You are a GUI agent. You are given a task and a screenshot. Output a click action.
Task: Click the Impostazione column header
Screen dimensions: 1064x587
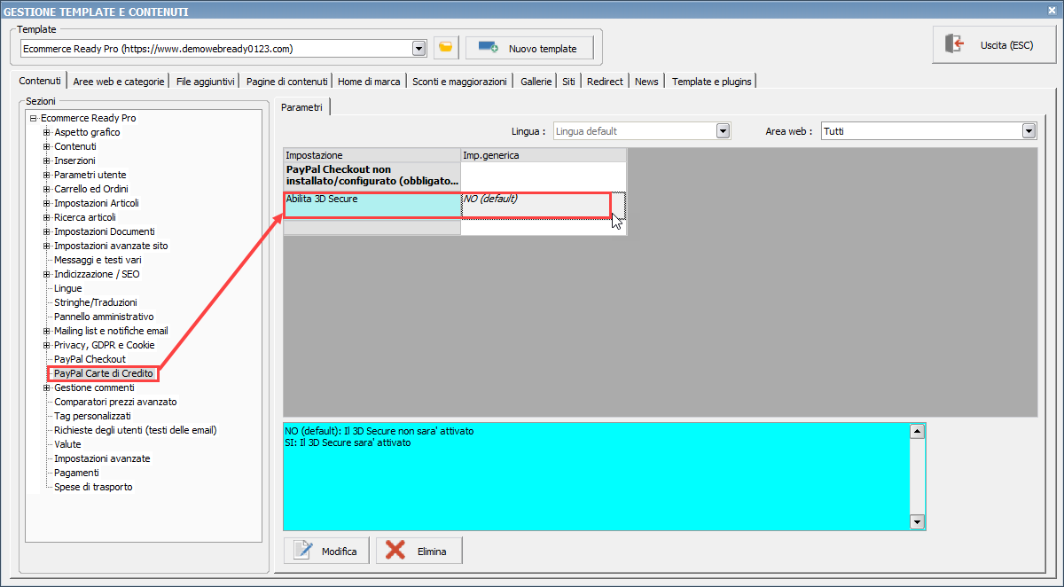click(372, 155)
